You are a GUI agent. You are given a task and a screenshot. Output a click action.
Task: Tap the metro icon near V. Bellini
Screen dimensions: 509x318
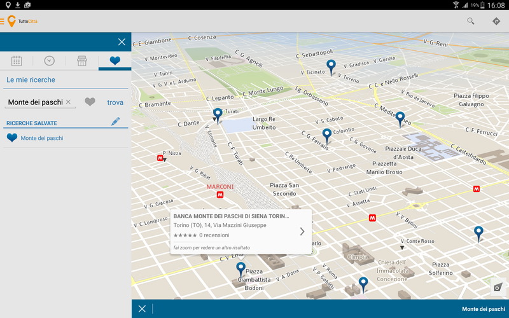tap(372, 218)
